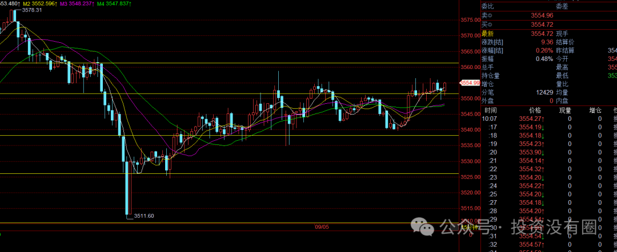This screenshot has width=617, height=252.
Task: Click the 3530.00 price axis label
Action: (469, 161)
